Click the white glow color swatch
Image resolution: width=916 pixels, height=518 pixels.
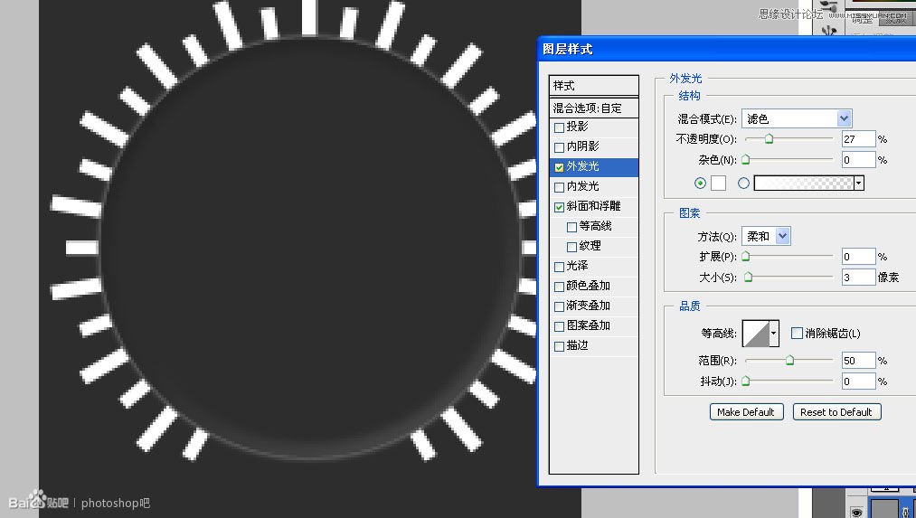coord(718,183)
